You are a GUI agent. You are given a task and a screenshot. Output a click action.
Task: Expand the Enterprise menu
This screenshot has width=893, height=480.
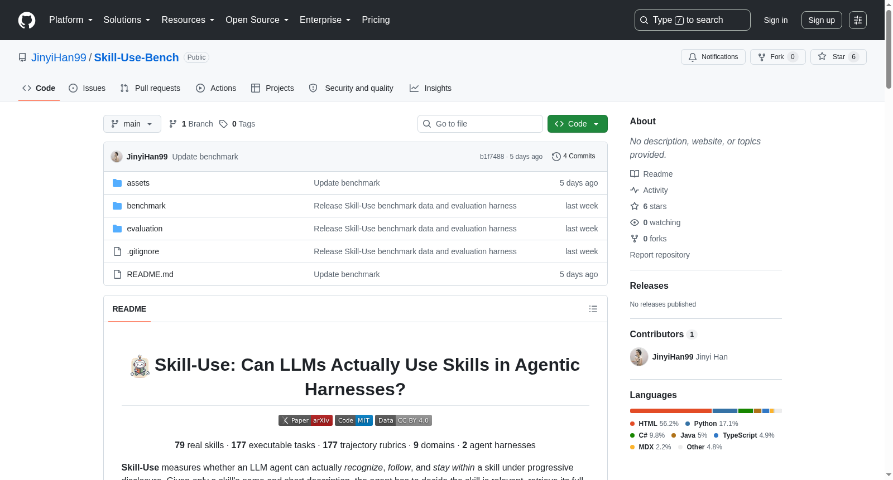(325, 20)
